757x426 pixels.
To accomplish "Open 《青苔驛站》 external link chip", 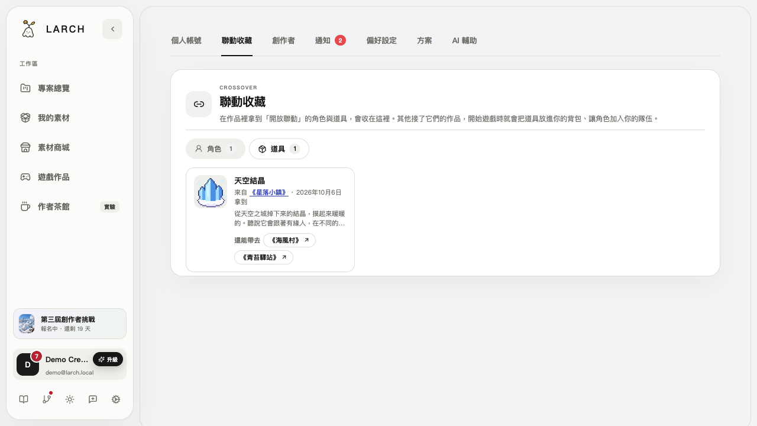I will coord(264,257).
